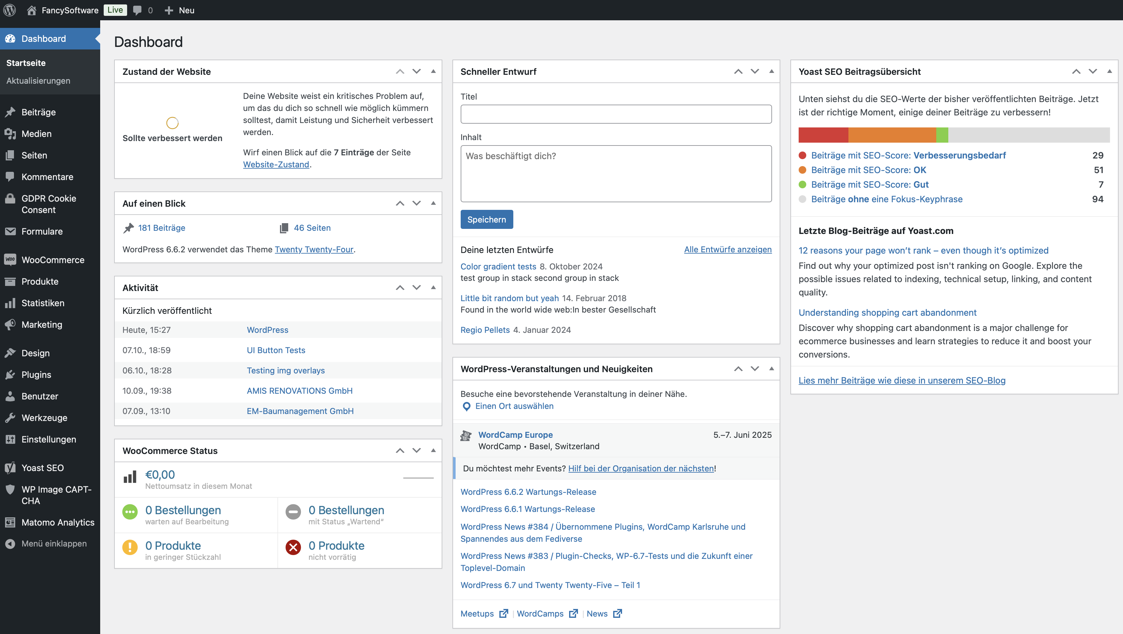Open the Aktualisierungen submenu item
Viewport: 1123px width, 634px height.
38,81
